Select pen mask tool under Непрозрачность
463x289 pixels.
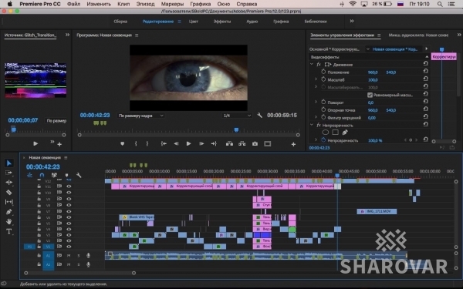pos(345,133)
